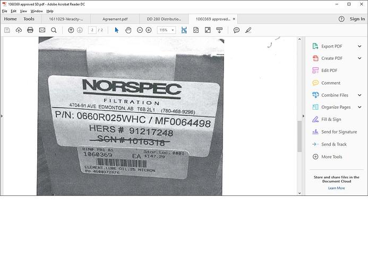The image size is (368, 278).
Task: Expand the Combine Files chevron
Action: [x=360, y=95]
